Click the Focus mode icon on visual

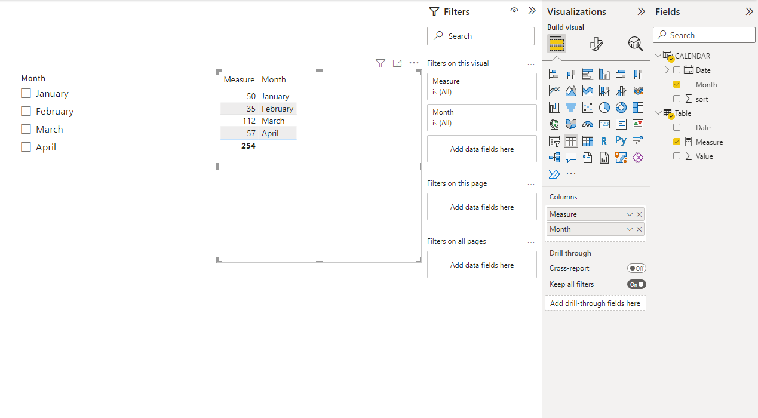pos(397,63)
